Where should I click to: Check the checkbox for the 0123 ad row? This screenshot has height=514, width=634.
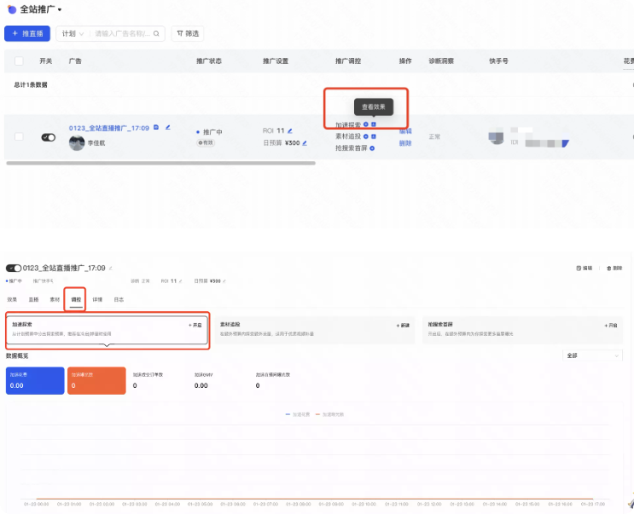pyautogui.click(x=19, y=136)
